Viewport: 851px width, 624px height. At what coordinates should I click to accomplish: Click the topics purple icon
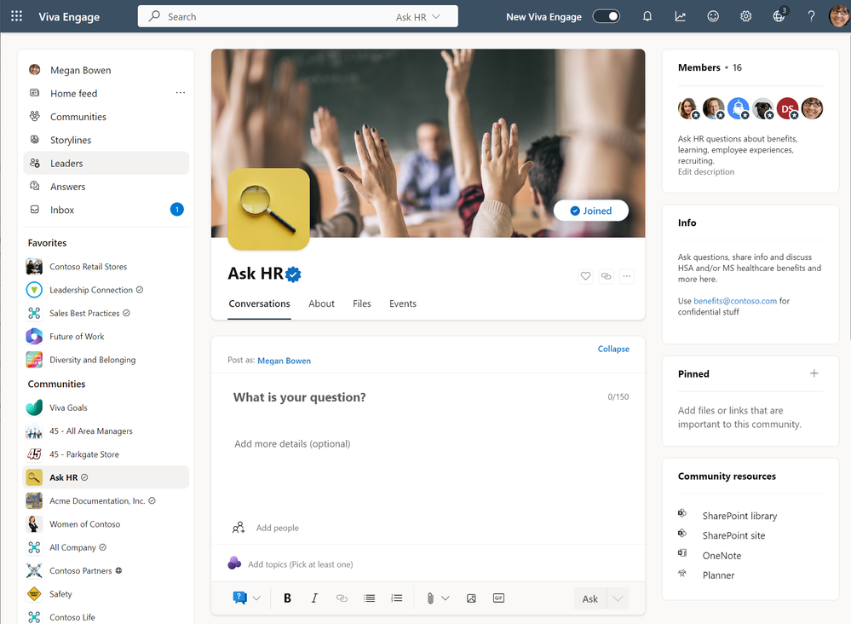[x=234, y=563]
